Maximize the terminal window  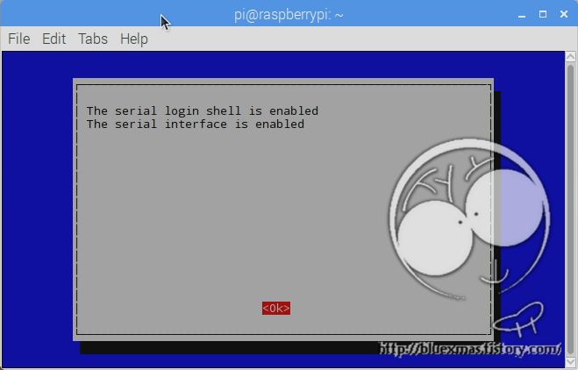click(543, 14)
